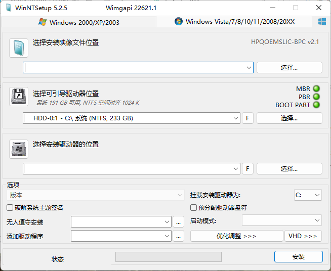This screenshot has height=271, width=331.
Task: Open VHD >>> options
Action: (303, 236)
